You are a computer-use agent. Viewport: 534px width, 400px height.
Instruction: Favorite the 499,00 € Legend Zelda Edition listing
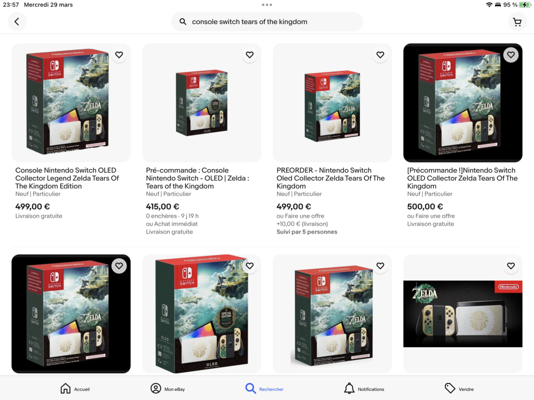(x=119, y=55)
